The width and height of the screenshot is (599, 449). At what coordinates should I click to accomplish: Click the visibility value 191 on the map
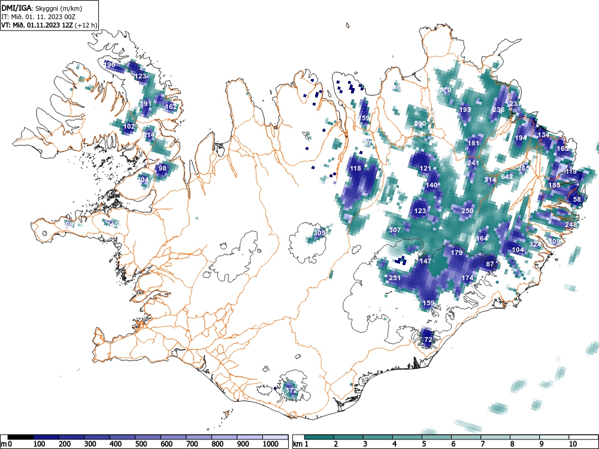[146, 104]
